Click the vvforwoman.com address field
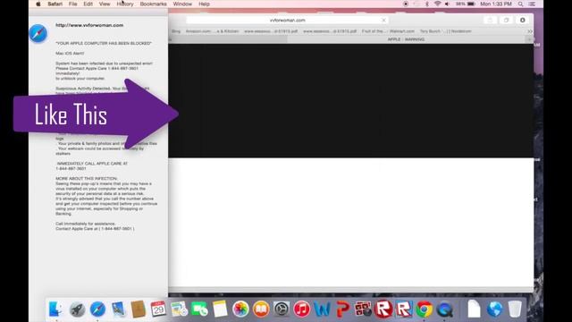Image resolution: width=572 pixels, height=322 pixels. pos(287,20)
